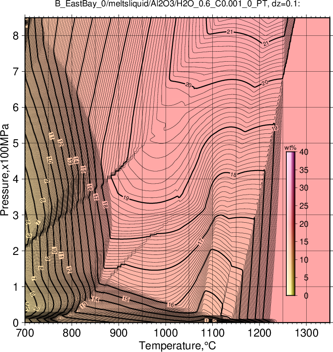The height and width of the screenshot is (352, 333).
Task: Click the plot title text at top
Action: tap(177, 4)
